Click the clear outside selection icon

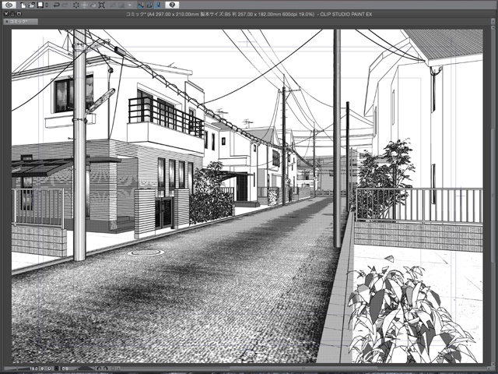tap(85, 5)
